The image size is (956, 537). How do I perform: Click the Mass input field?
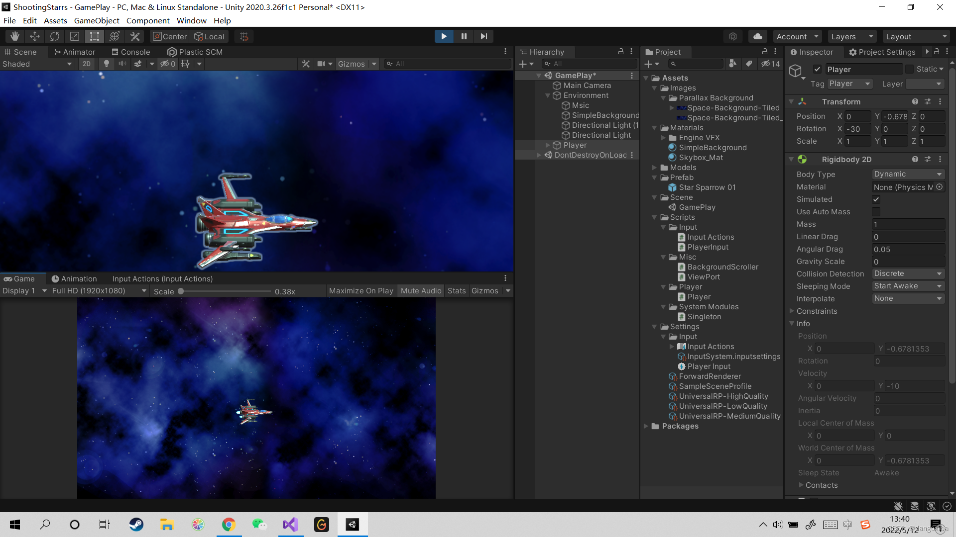tap(908, 224)
